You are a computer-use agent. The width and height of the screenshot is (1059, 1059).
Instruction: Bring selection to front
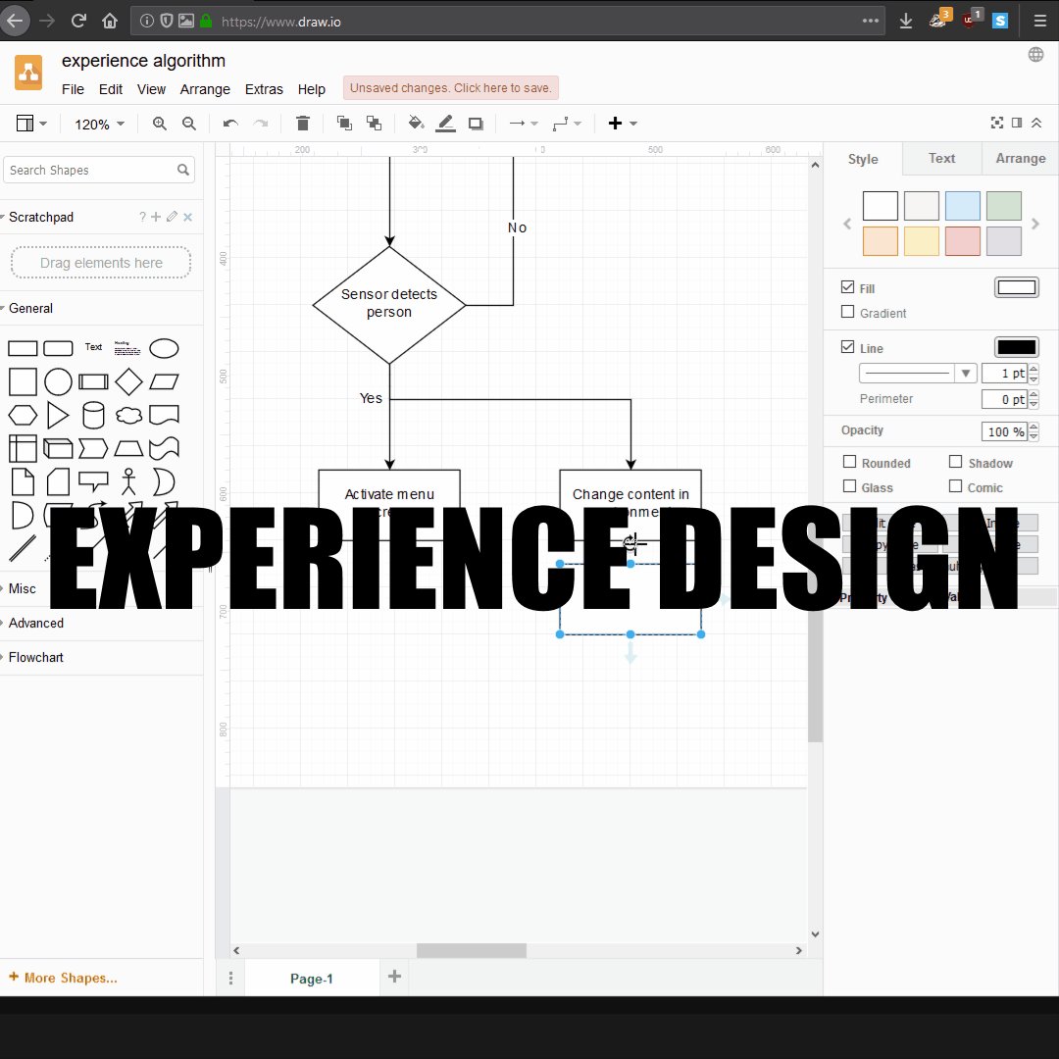click(344, 123)
